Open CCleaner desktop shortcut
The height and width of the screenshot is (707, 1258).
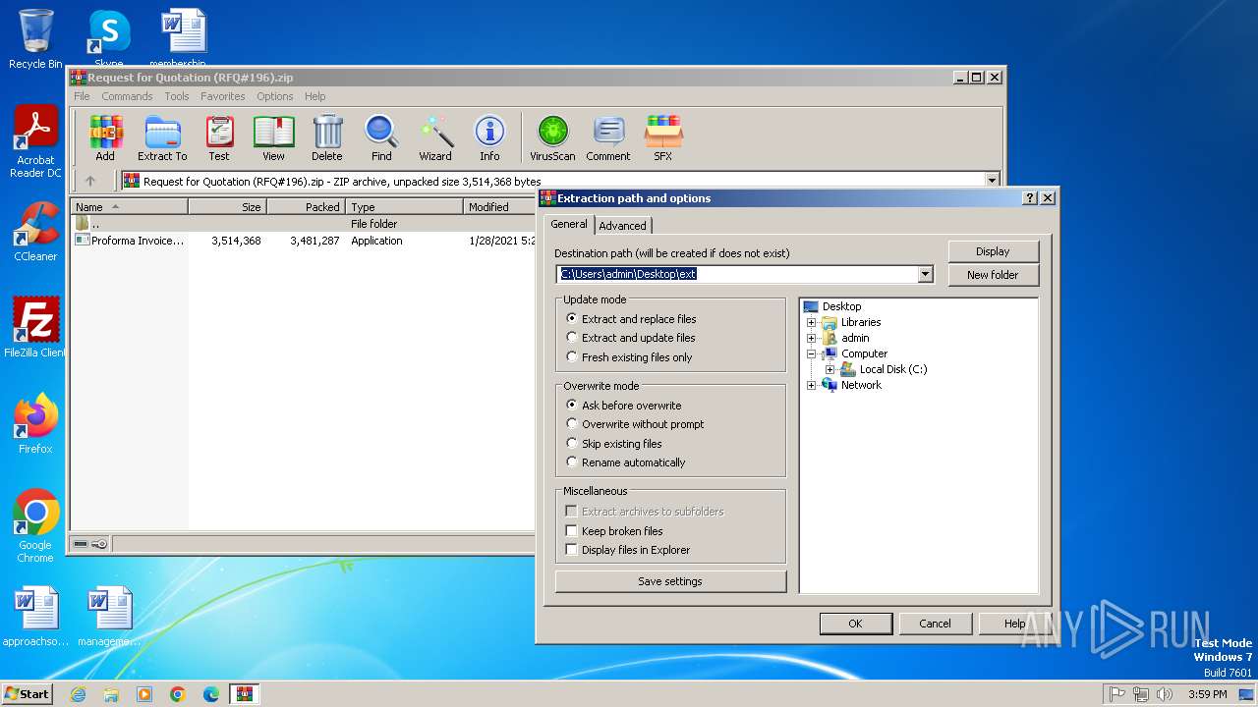35,232
